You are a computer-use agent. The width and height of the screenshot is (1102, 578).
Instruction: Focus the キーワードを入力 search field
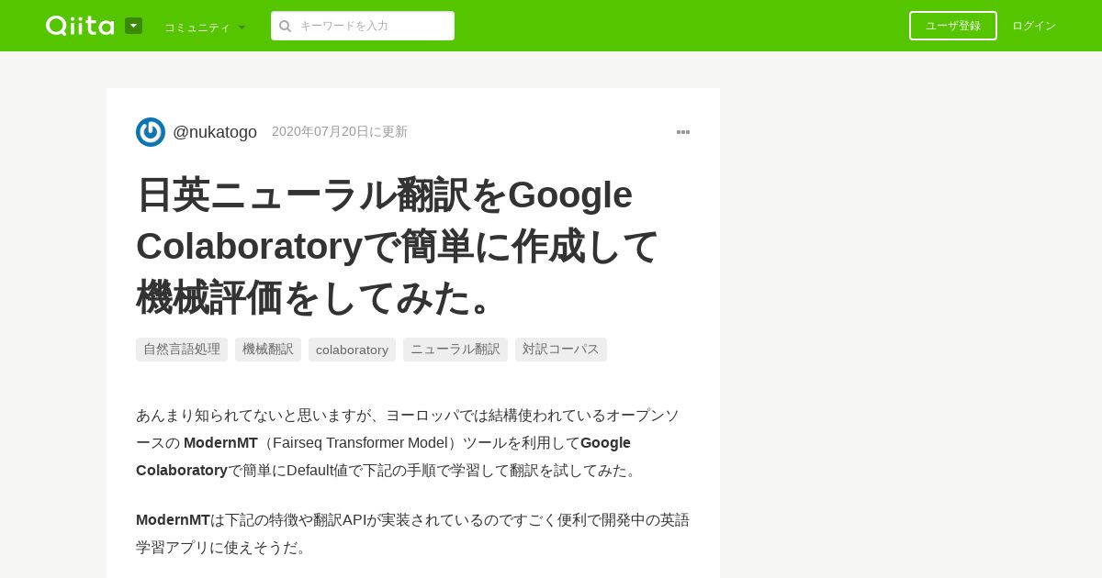tap(363, 26)
